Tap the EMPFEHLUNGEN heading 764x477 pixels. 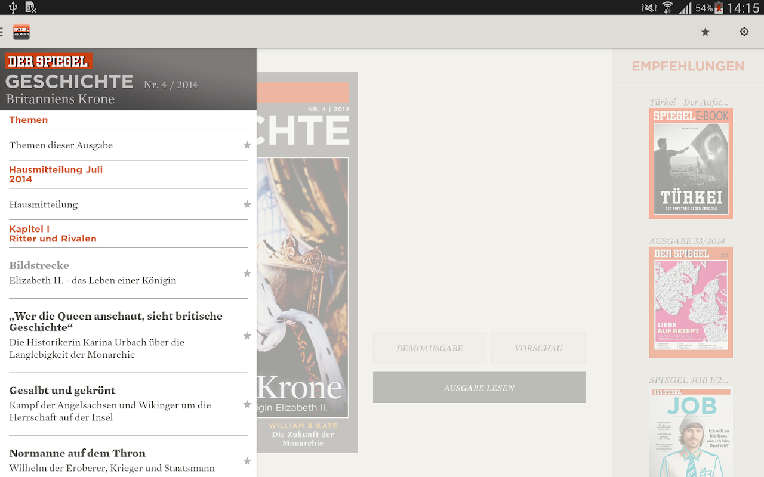[x=688, y=66]
